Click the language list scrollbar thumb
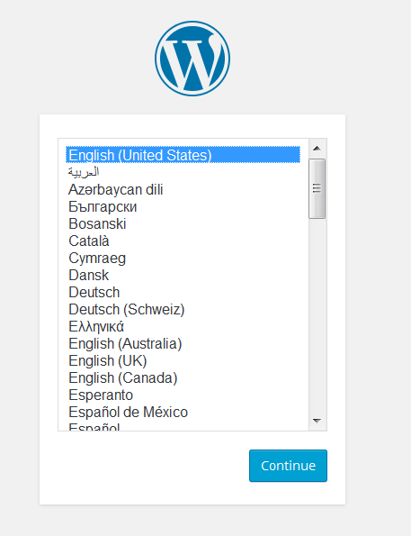The image size is (411, 536). click(317, 188)
